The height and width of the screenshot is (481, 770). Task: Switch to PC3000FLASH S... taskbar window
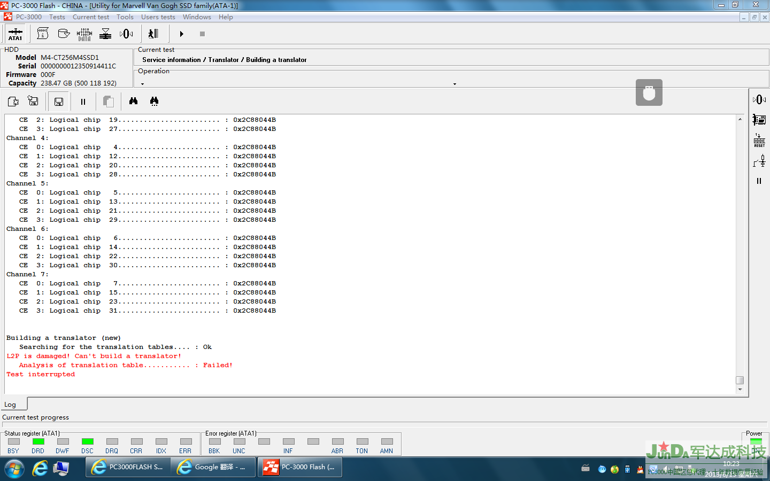point(128,468)
